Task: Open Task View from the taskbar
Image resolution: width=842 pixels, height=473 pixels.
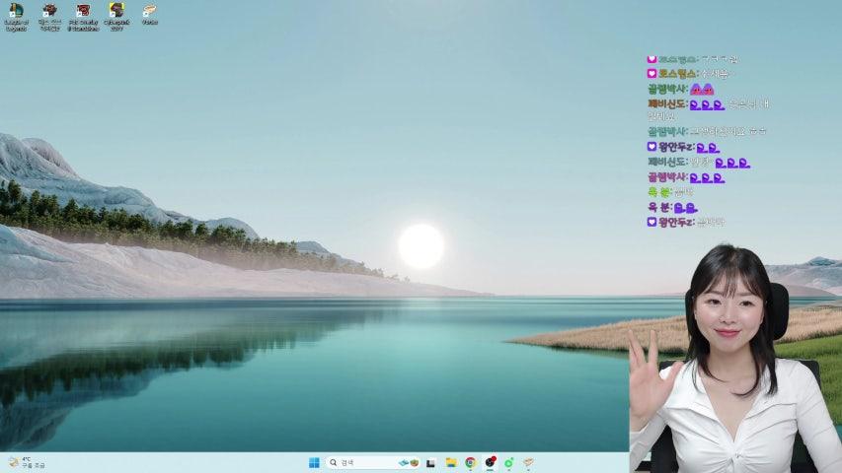Action: coord(430,462)
